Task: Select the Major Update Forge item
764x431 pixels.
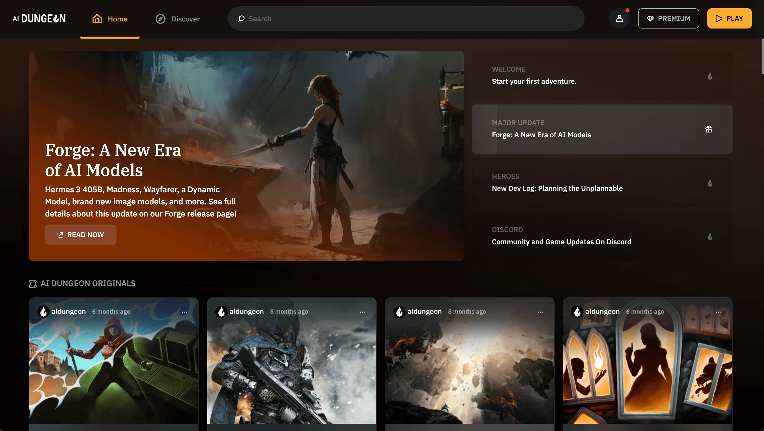Action: 602,129
